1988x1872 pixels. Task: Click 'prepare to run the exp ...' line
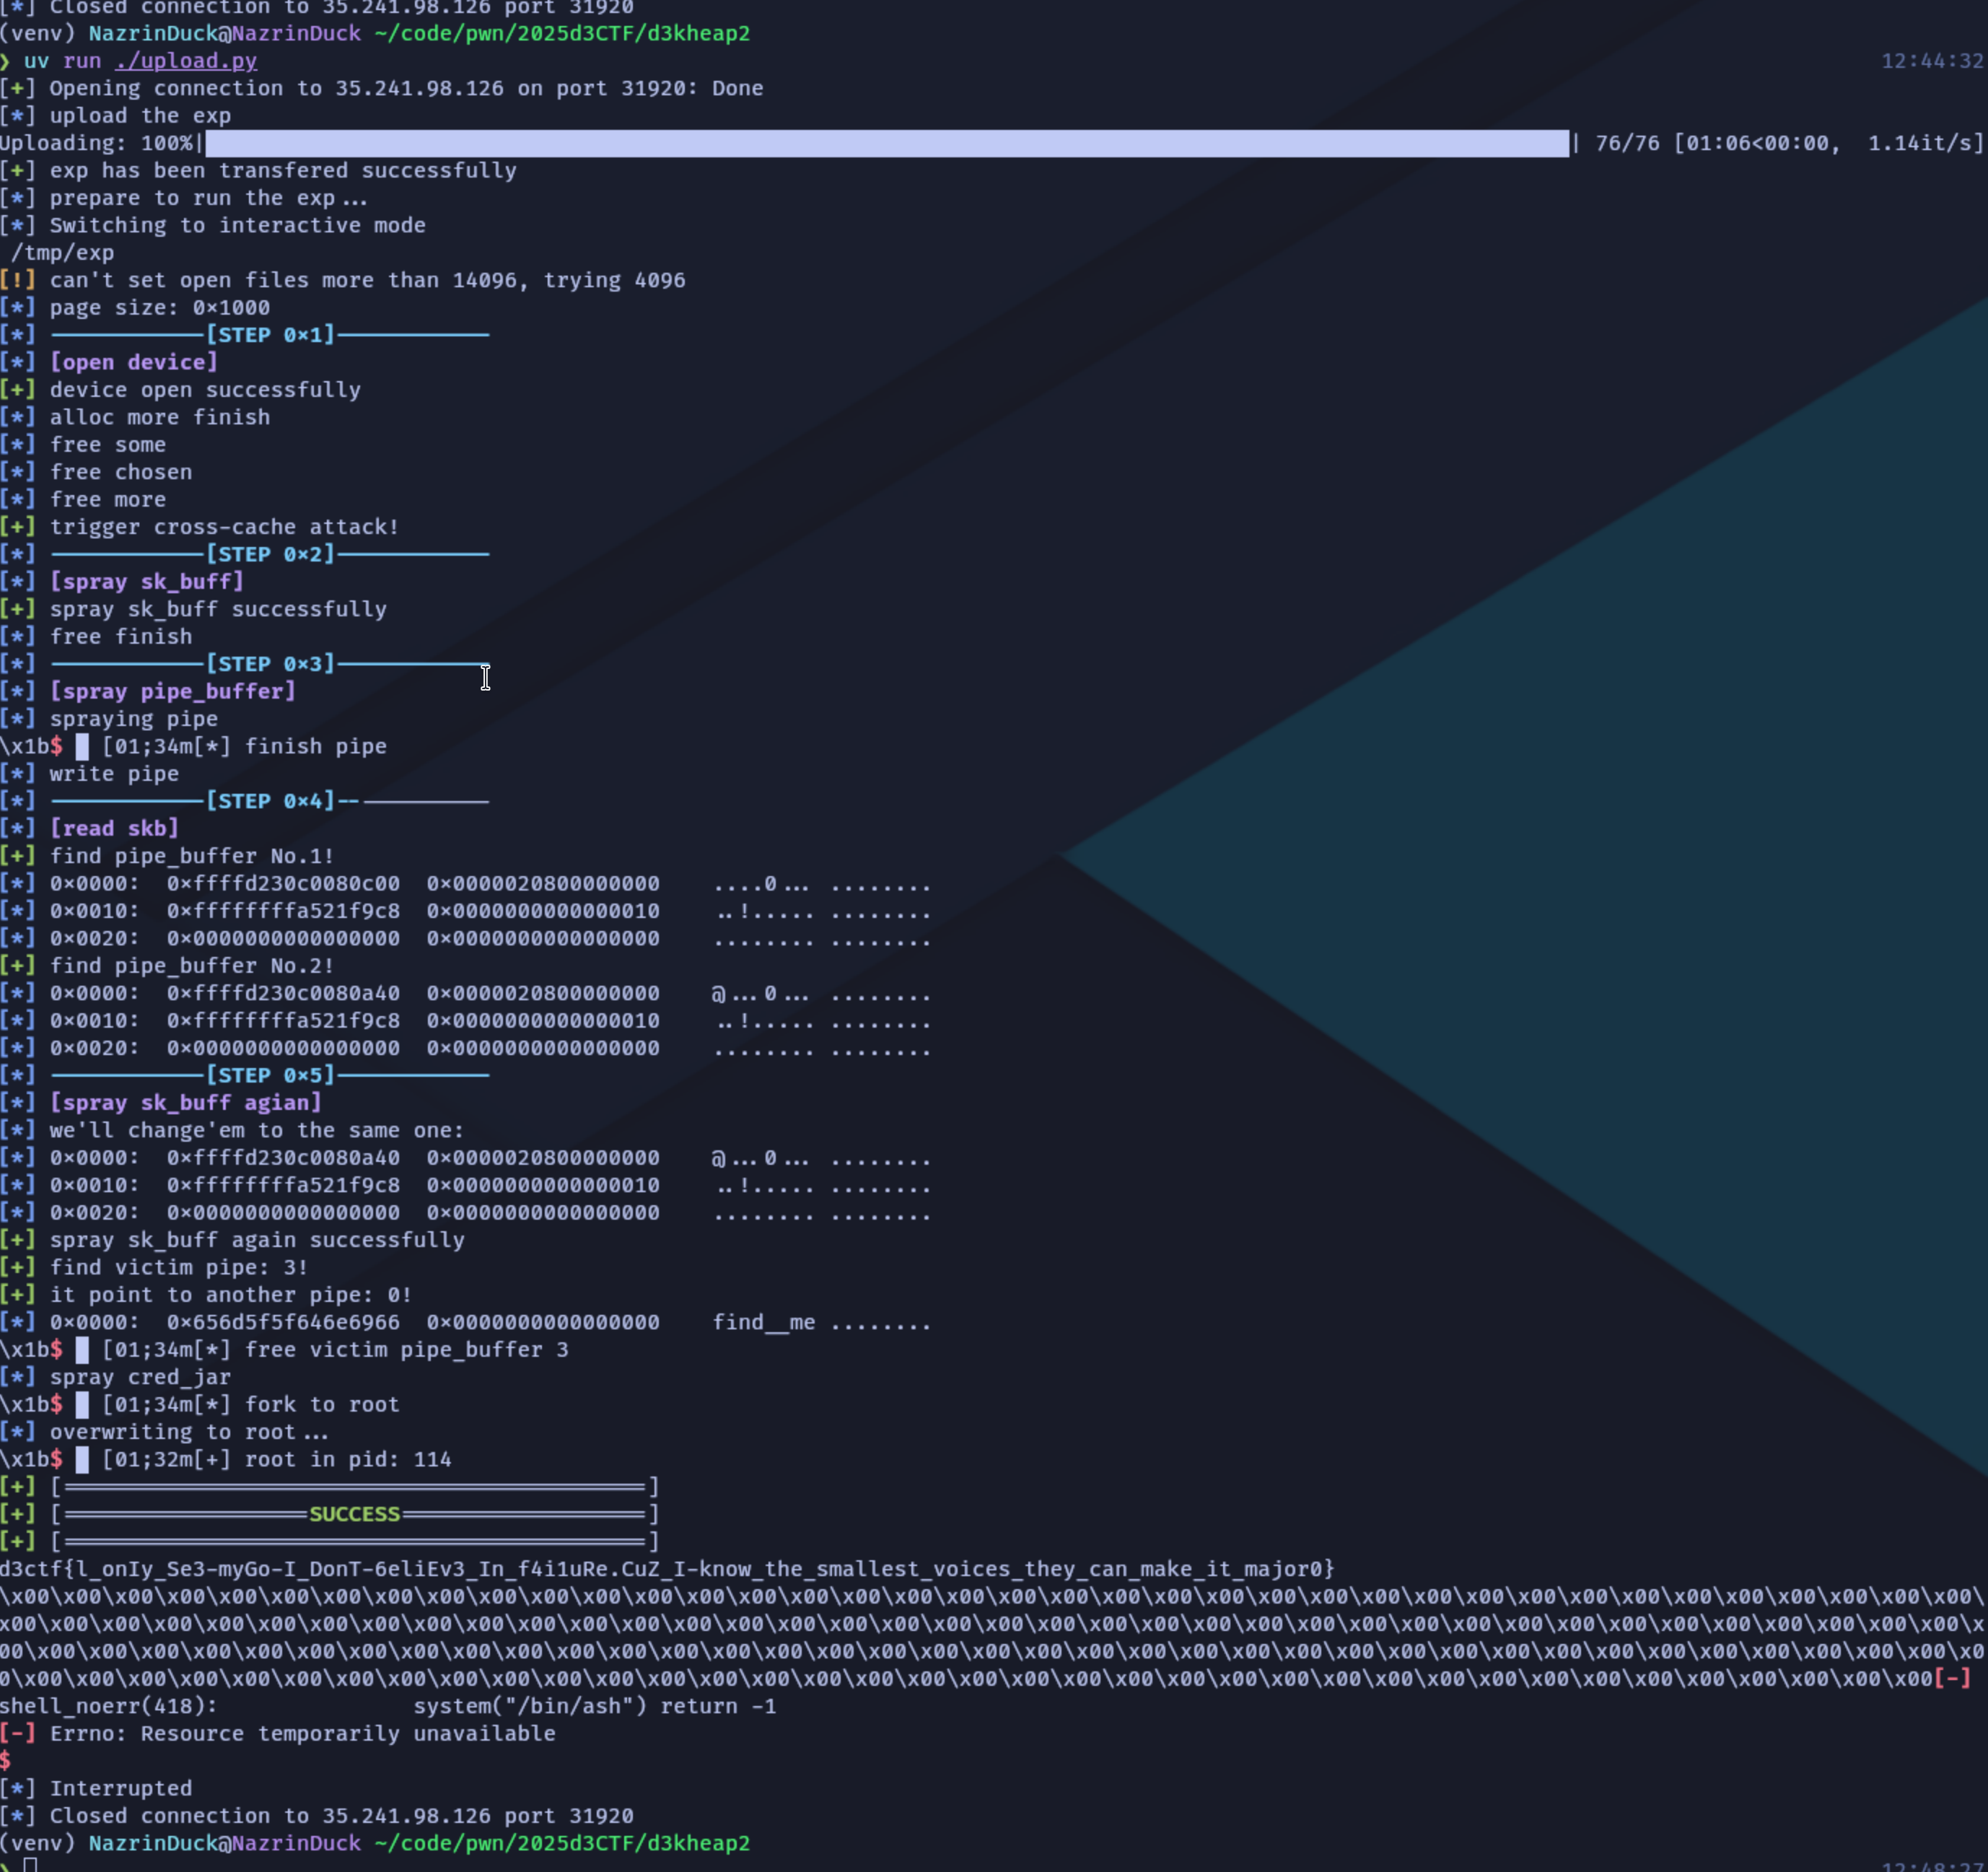[x=208, y=198]
